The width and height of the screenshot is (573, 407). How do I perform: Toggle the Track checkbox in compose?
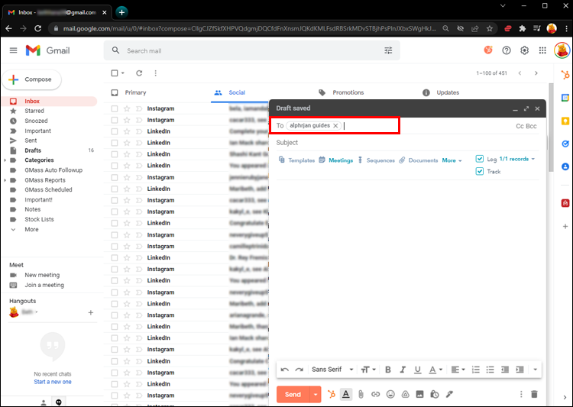click(480, 171)
